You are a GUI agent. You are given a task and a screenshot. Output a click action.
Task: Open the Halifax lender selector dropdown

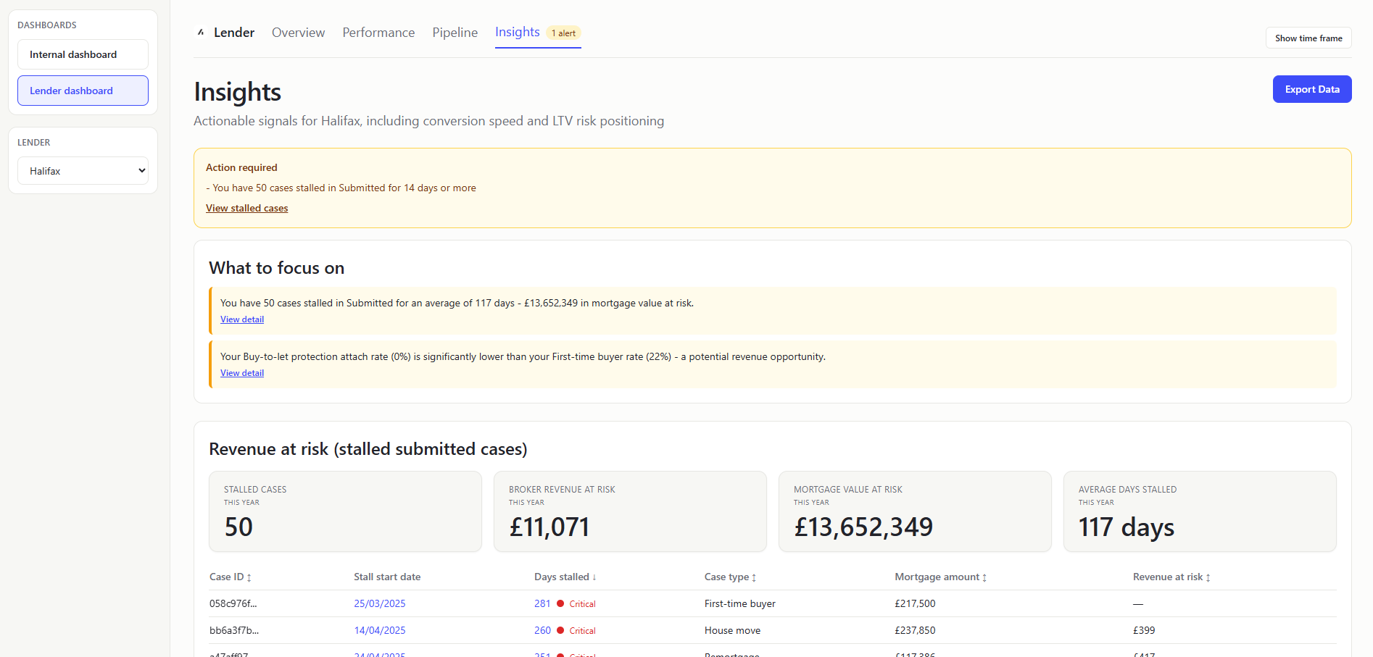pyautogui.click(x=83, y=170)
